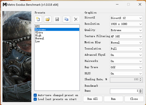Click the Runs count input field
The height and width of the screenshot is (105, 146).
124,91
